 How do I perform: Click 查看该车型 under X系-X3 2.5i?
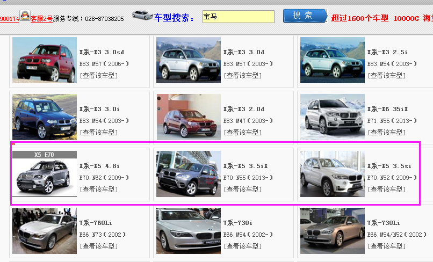coord(387,76)
